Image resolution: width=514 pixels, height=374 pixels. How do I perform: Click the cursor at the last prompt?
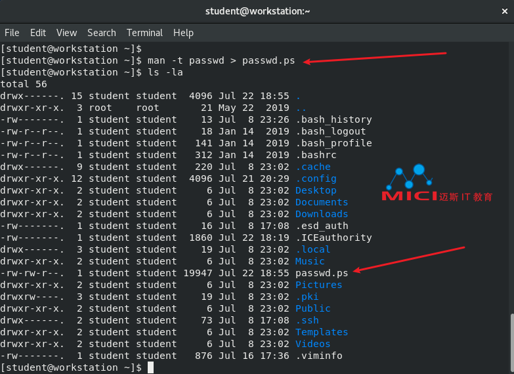(150, 367)
